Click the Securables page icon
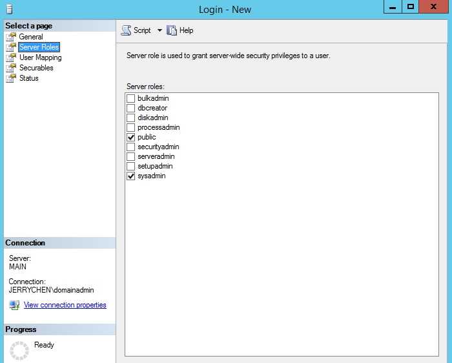This screenshot has height=363, width=452. (11, 68)
